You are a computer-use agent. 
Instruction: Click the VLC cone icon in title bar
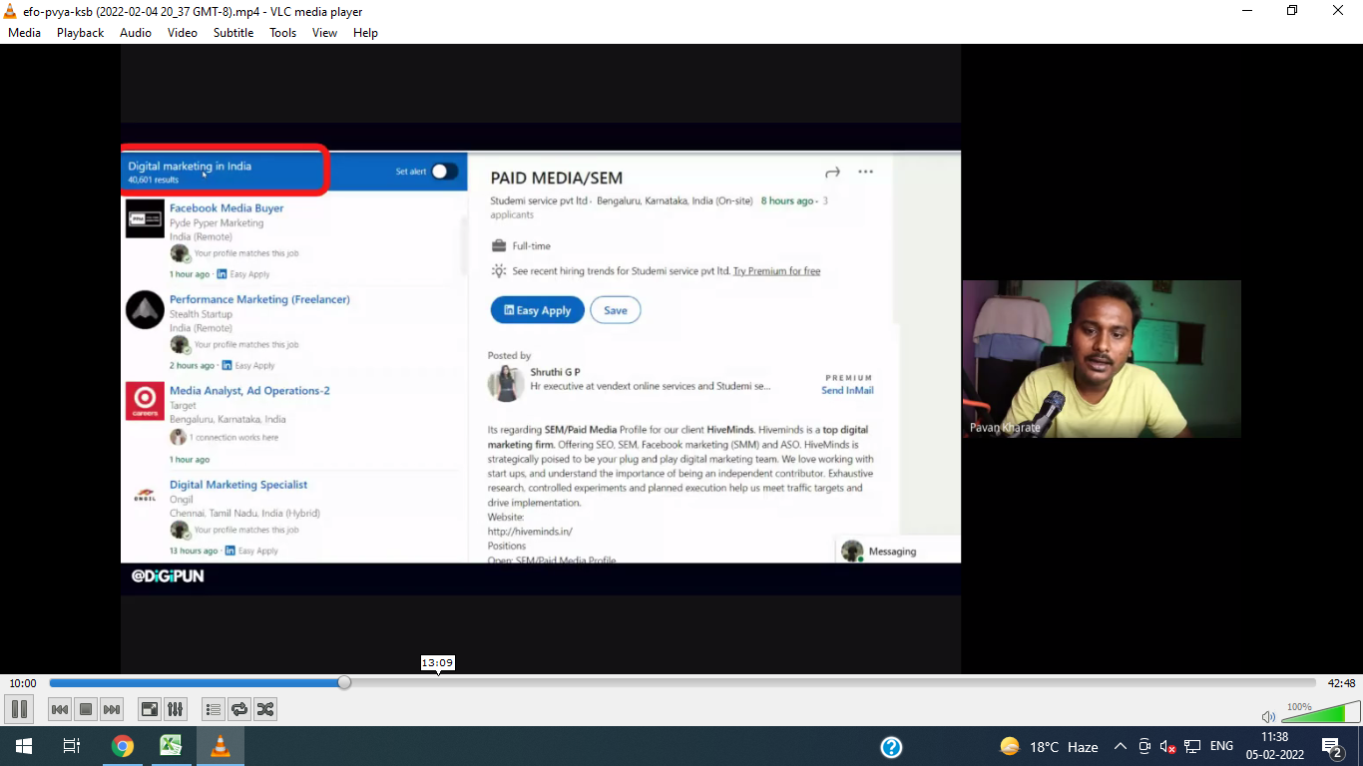click(10, 11)
